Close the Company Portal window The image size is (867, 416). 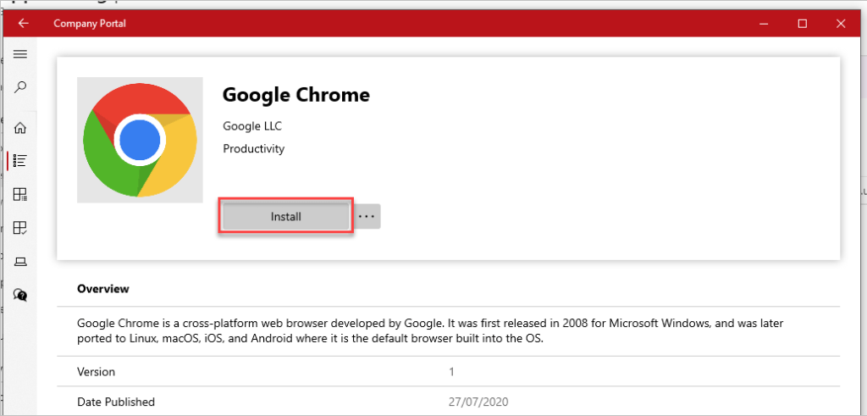tap(841, 23)
